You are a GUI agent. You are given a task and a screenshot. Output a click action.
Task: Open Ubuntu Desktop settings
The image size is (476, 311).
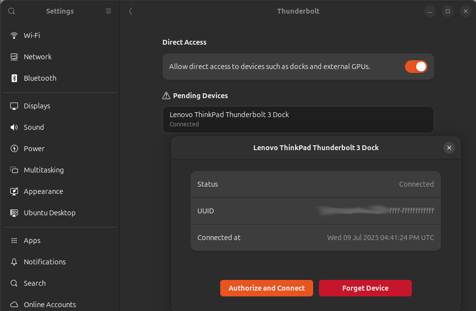pos(60,213)
